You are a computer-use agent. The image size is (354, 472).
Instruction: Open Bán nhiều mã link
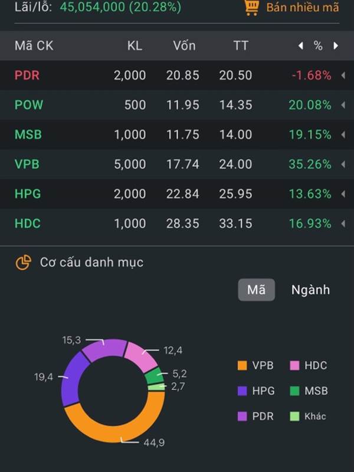pos(303,7)
